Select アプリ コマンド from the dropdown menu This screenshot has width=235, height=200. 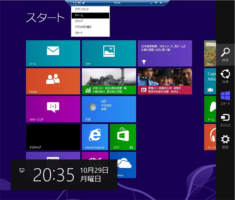coord(90,9)
